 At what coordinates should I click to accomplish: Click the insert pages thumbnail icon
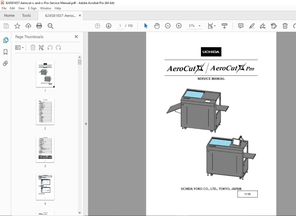click(x=41, y=48)
